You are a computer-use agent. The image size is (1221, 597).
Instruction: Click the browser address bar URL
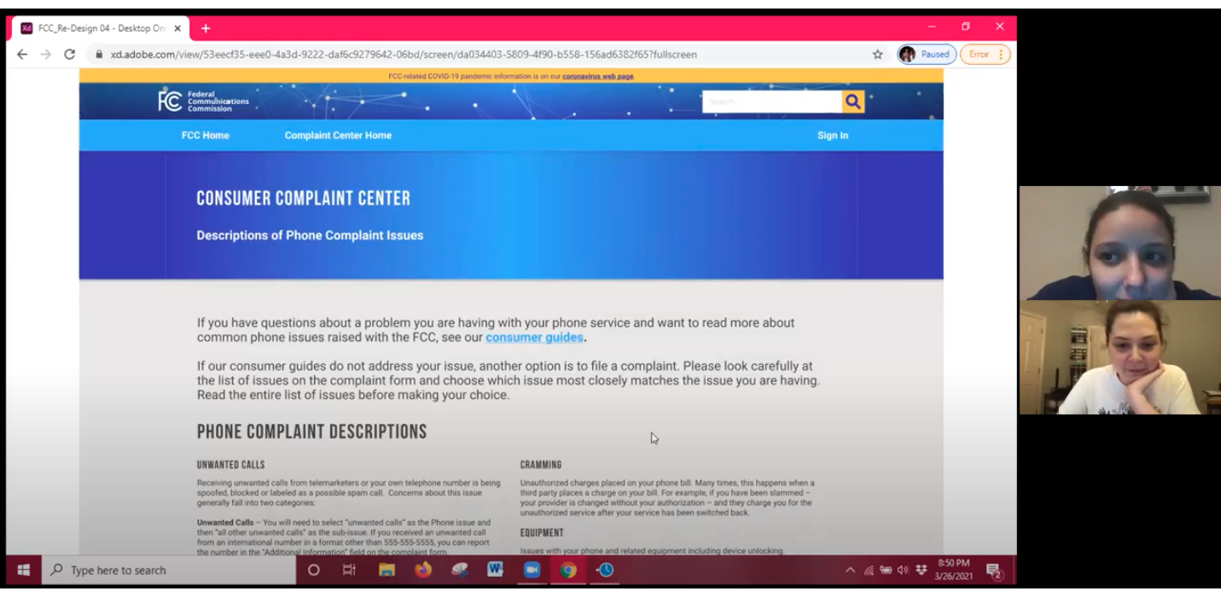coord(404,55)
